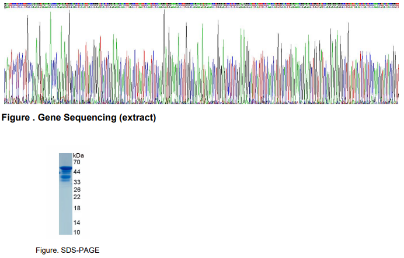The width and height of the screenshot is (404, 258).
Task: Click the Gene Sequencing figure caption
Action: (79, 118)
